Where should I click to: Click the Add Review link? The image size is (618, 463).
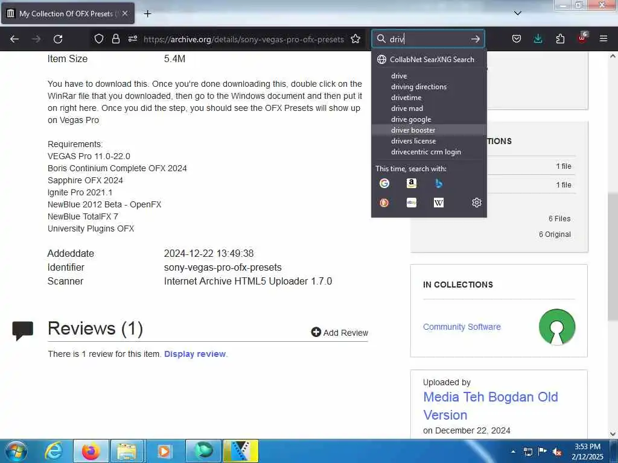tap(339, 333)
